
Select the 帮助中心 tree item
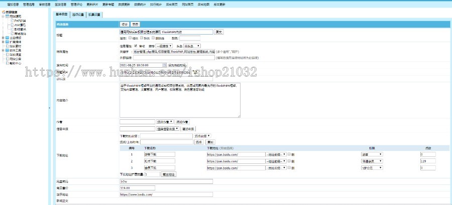click(15, 63)
